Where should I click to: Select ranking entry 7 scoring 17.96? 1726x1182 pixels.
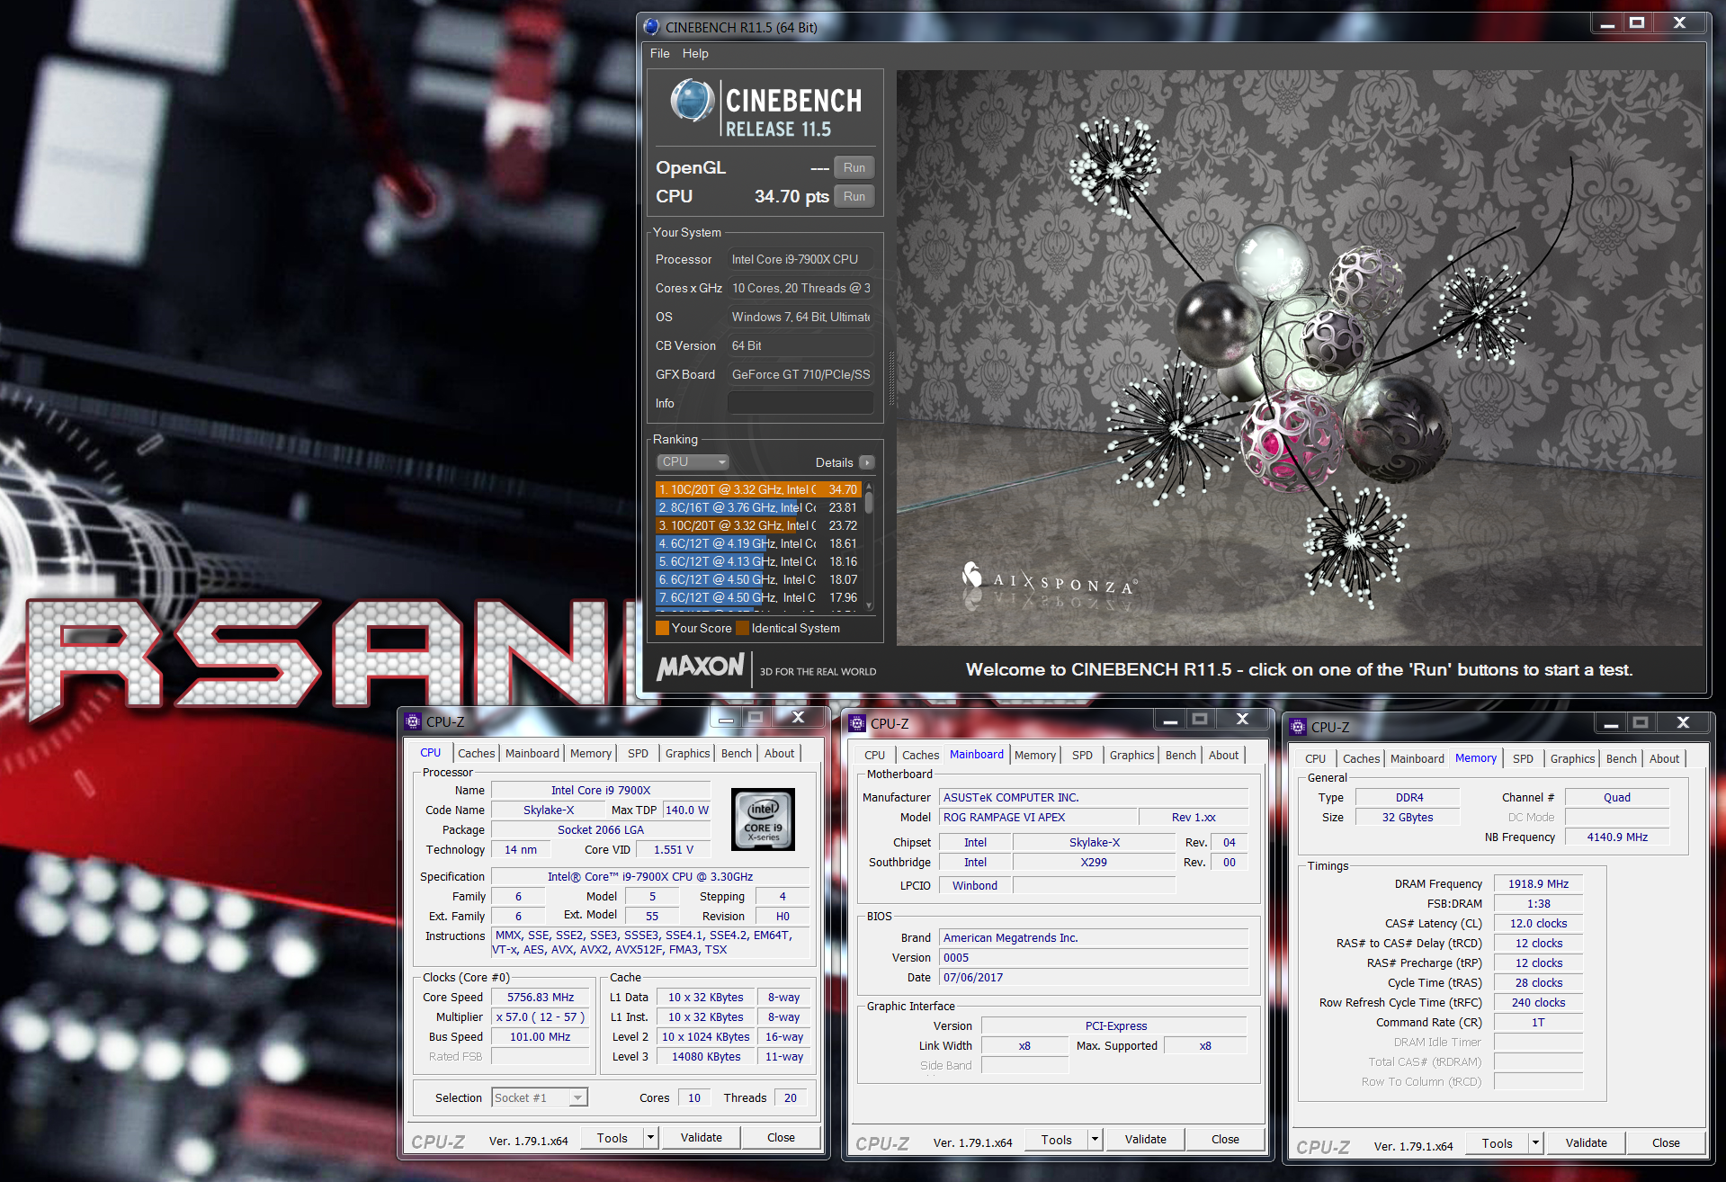[758, 597]
